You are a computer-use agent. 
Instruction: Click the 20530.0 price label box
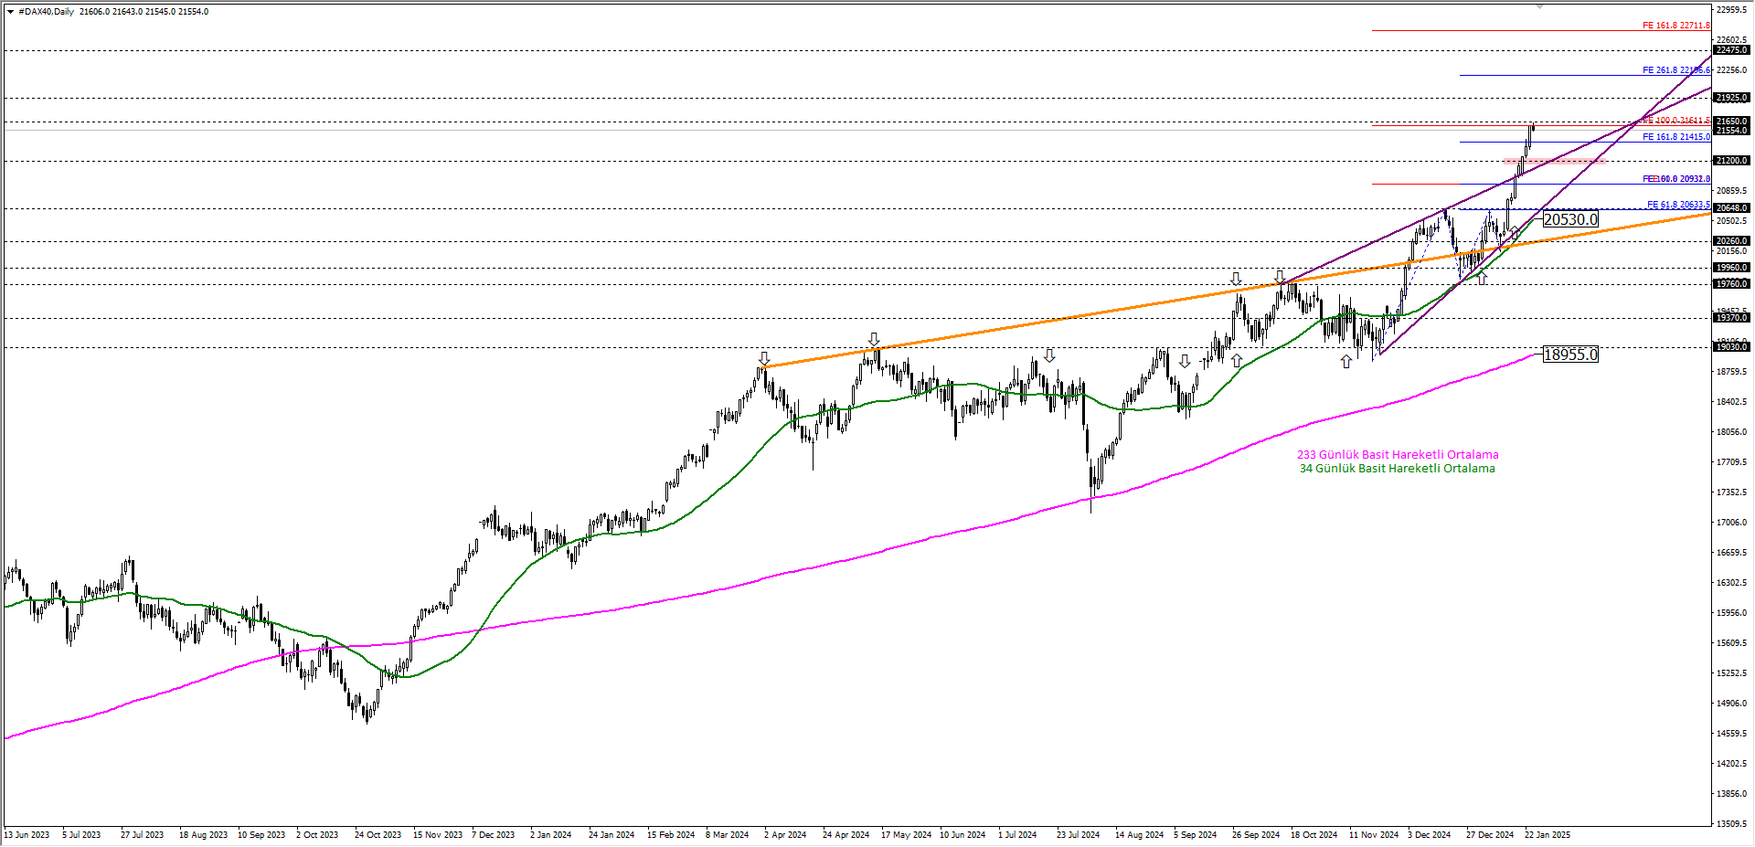click(x=1570, y=219)
